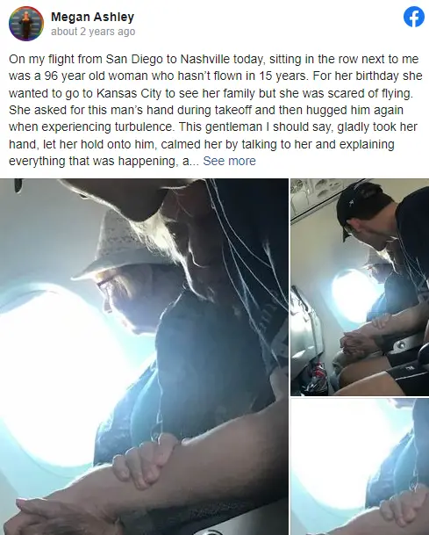Open the bottom-right photo of hand on arm

pyautogui.click(x=360, y=466)
